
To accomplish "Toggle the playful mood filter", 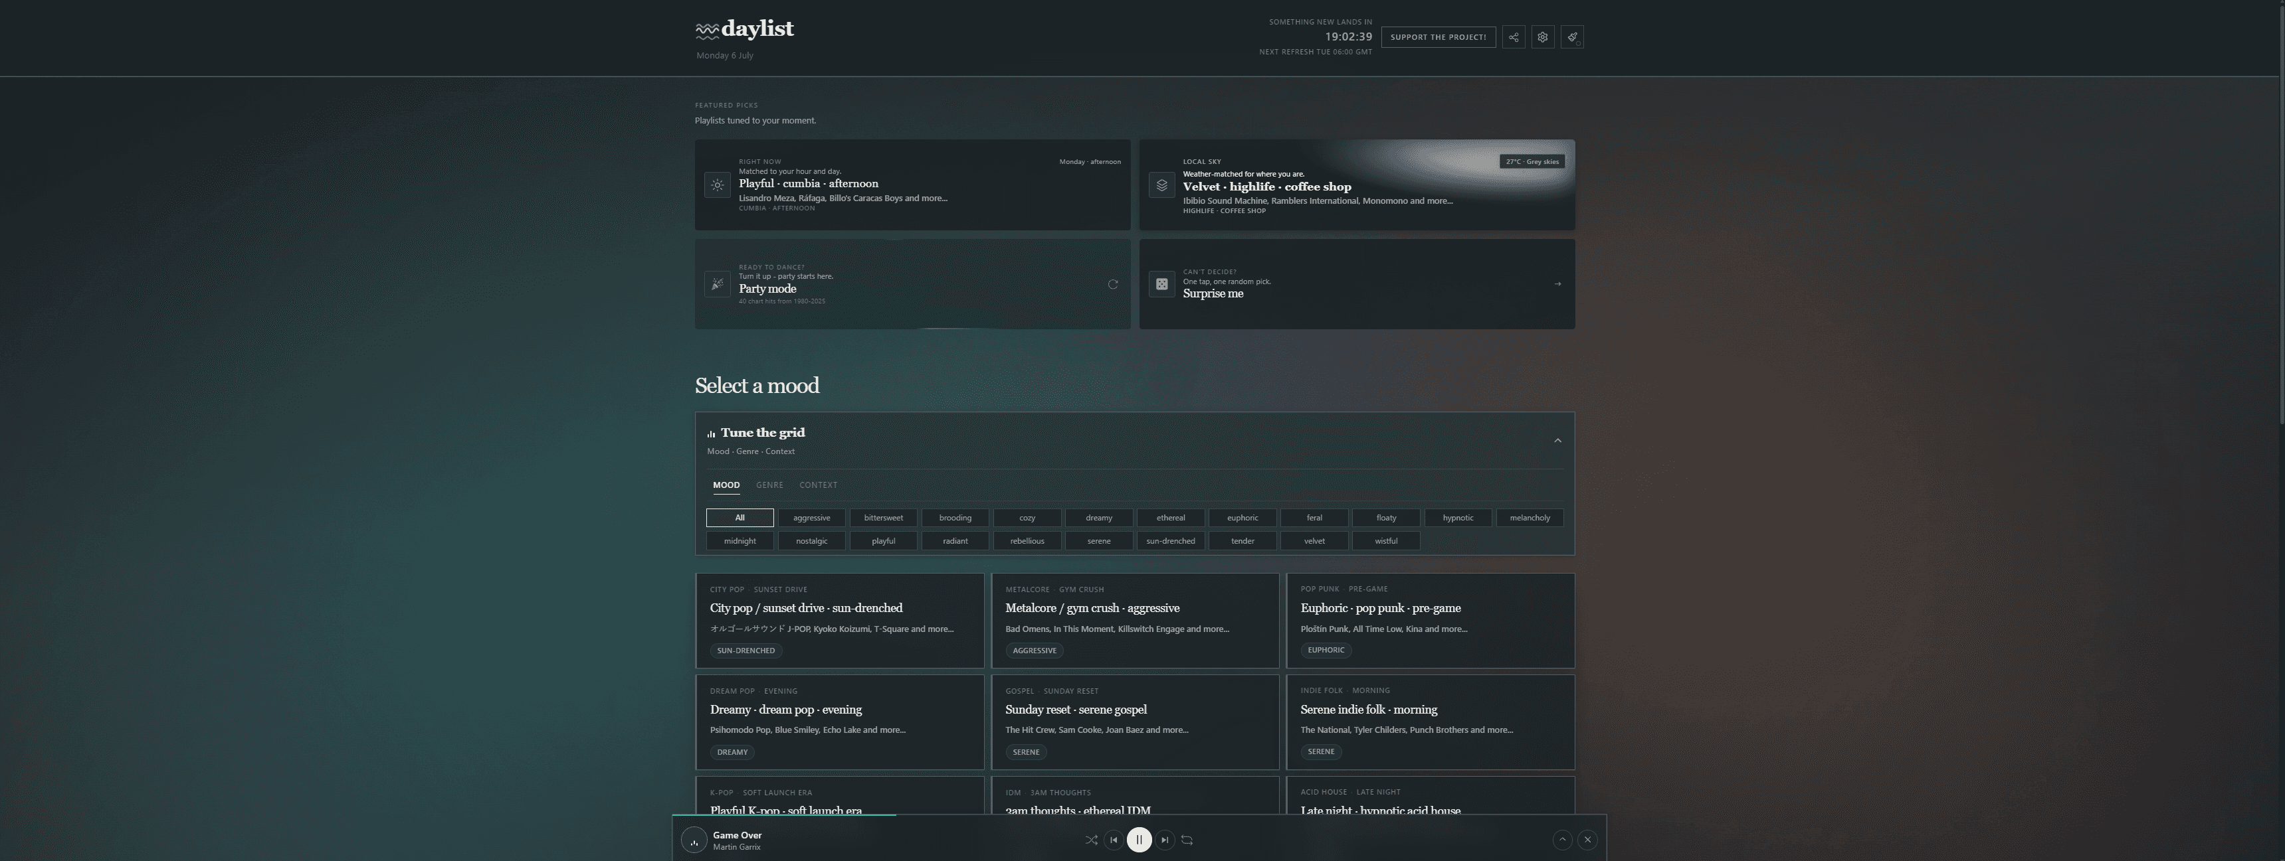I will click(x=884, y=541).
